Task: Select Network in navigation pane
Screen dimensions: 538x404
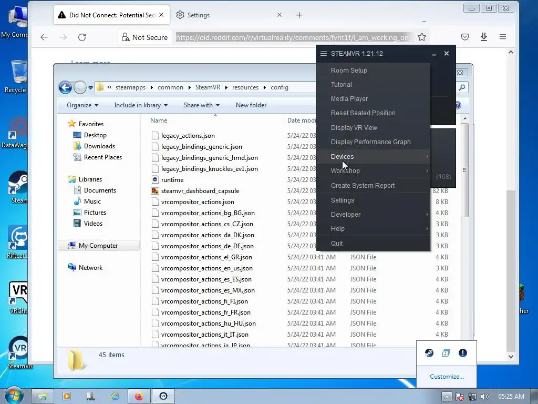Action: pos(90,268)
